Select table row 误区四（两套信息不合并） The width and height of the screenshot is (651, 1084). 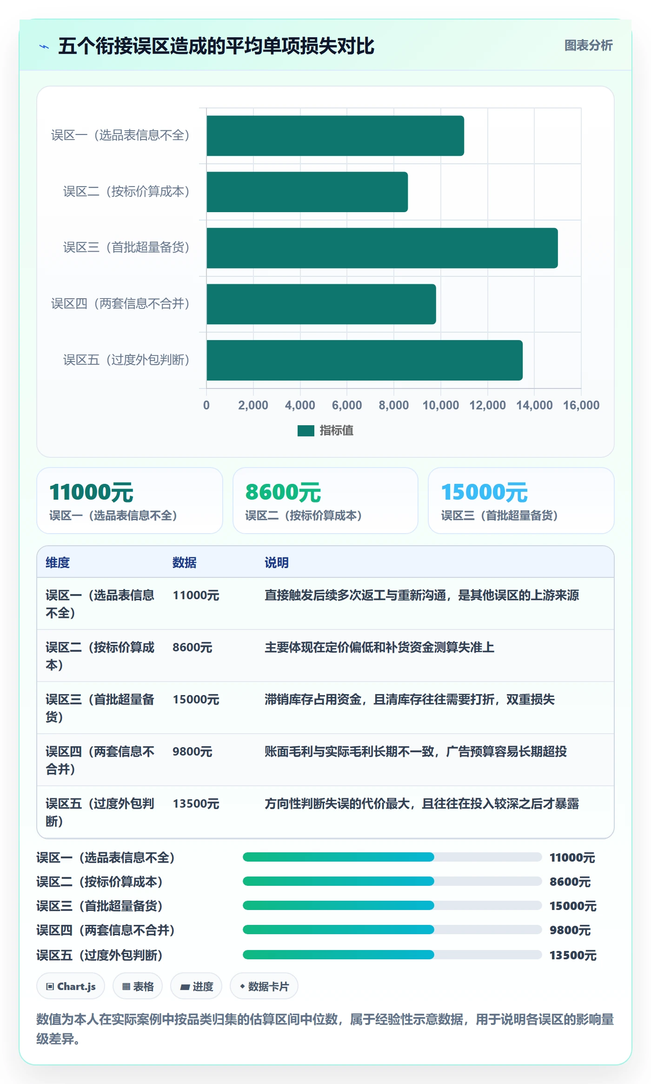coord(325,760)
